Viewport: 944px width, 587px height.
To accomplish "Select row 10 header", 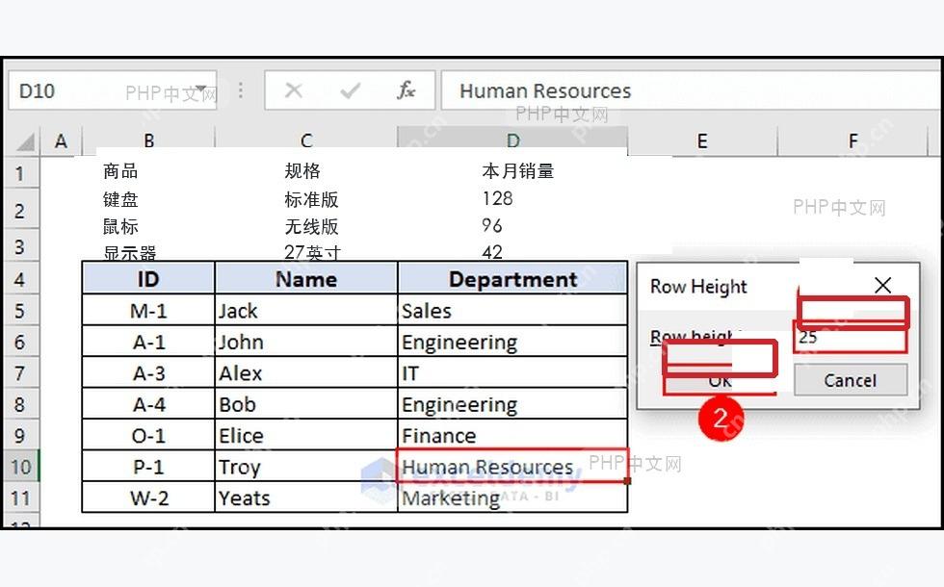I will click(x=20, y=467).
